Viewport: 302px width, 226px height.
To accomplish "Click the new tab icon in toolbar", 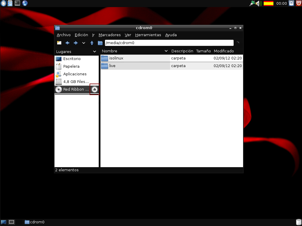I will tap(59, 43).
